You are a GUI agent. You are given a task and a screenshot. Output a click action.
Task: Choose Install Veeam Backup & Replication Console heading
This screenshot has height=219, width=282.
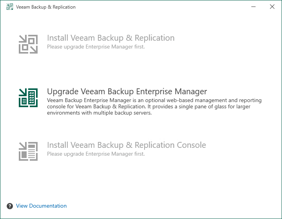126,145
